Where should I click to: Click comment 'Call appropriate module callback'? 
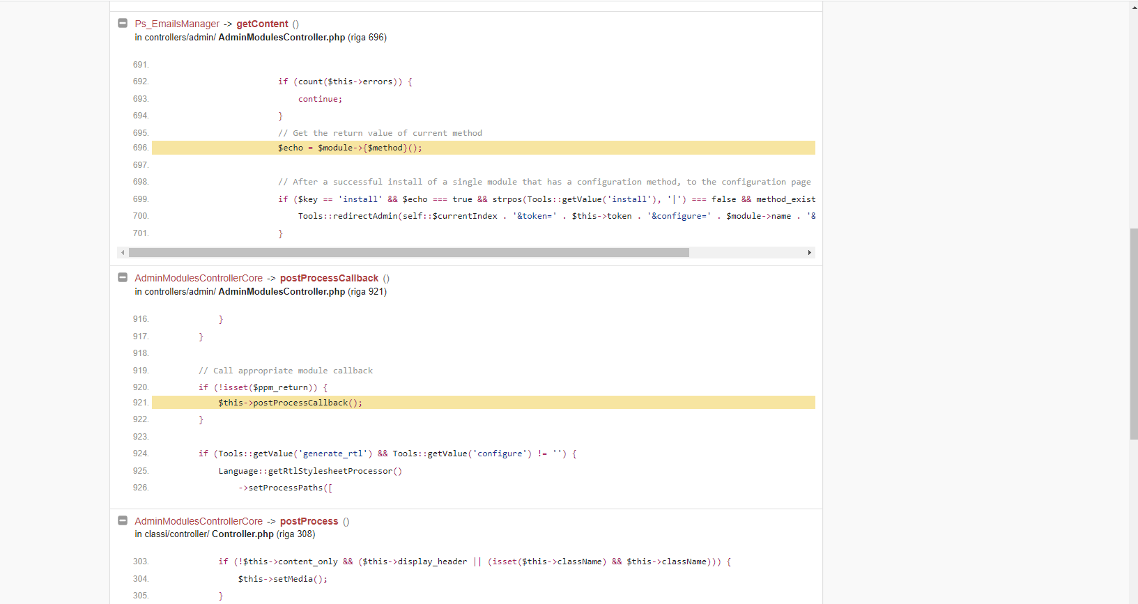pyautogui.click(x=286, y=371)
